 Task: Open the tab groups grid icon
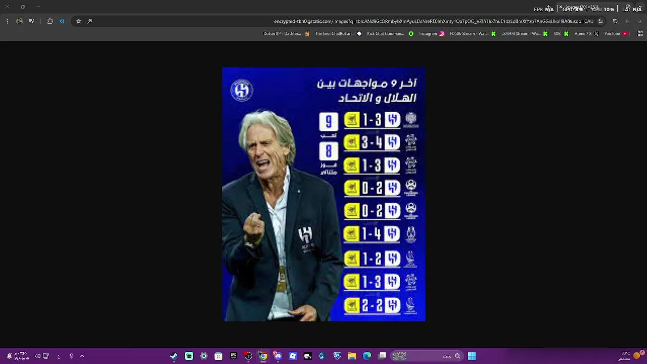click(x=640, y=34)
